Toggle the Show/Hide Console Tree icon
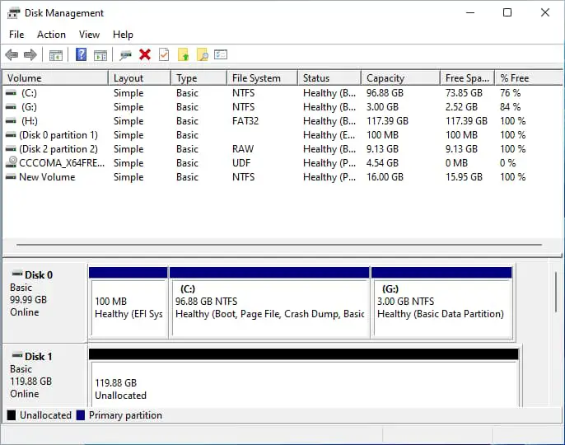 pyautogui.click(x=56, y=55)
